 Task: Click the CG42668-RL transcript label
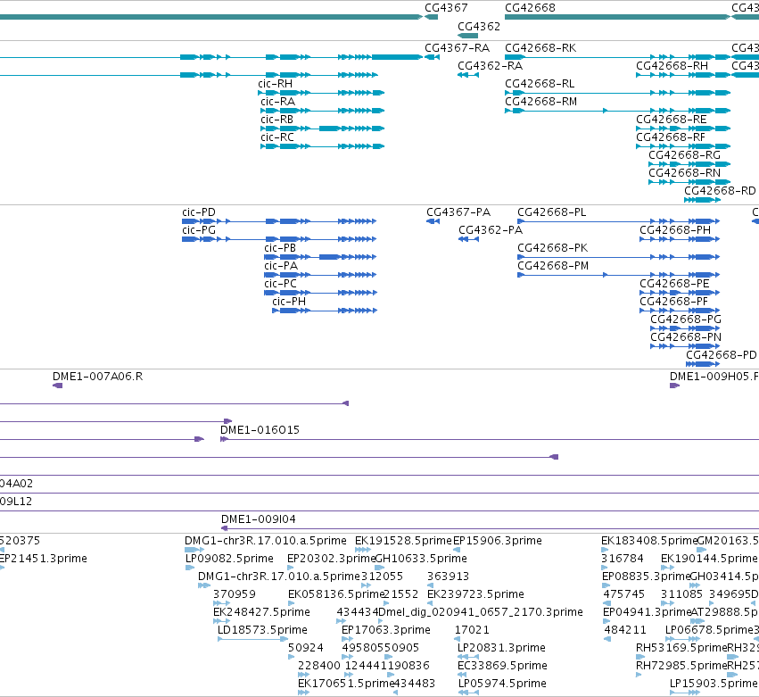tap(540, 84)
